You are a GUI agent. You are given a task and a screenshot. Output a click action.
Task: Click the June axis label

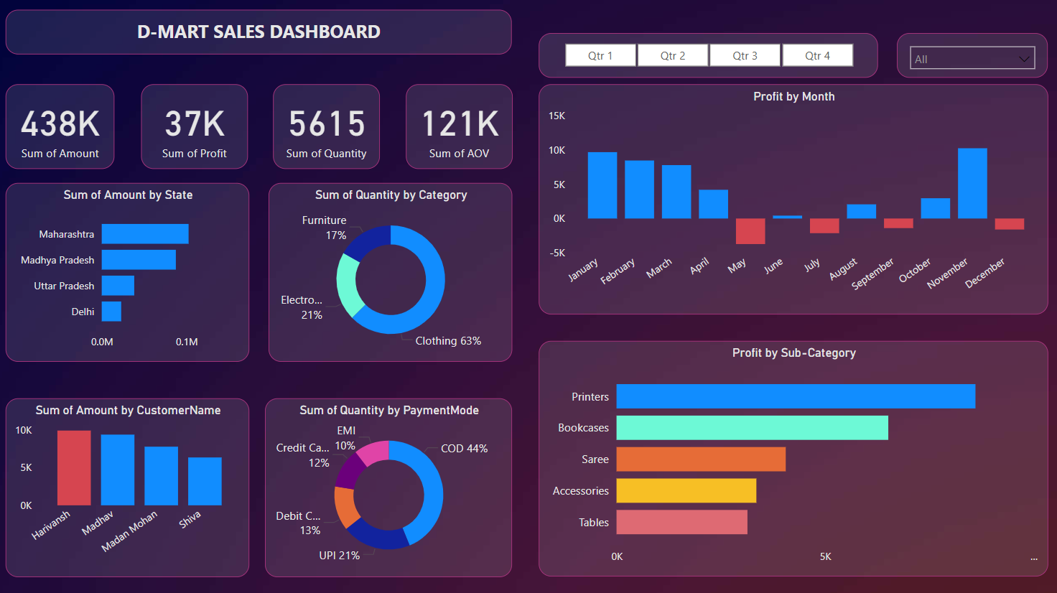click(773, 266)
